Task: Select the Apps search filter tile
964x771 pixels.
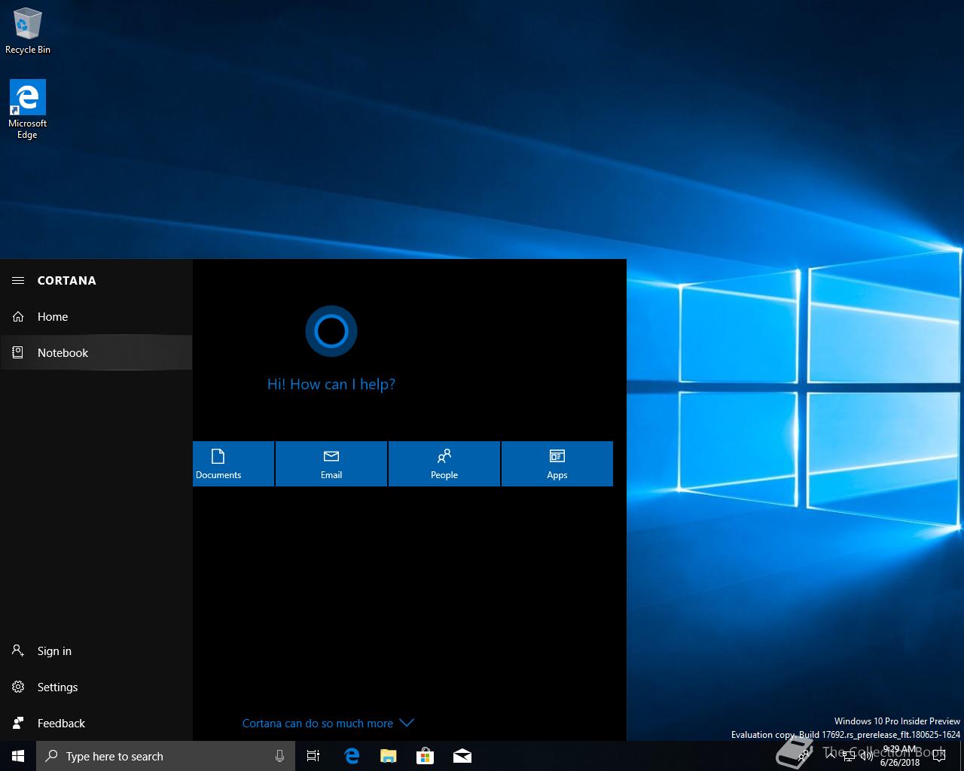Action: click(557, 464)
